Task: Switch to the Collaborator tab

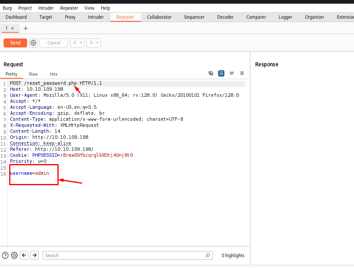Action: coord(159,17)
